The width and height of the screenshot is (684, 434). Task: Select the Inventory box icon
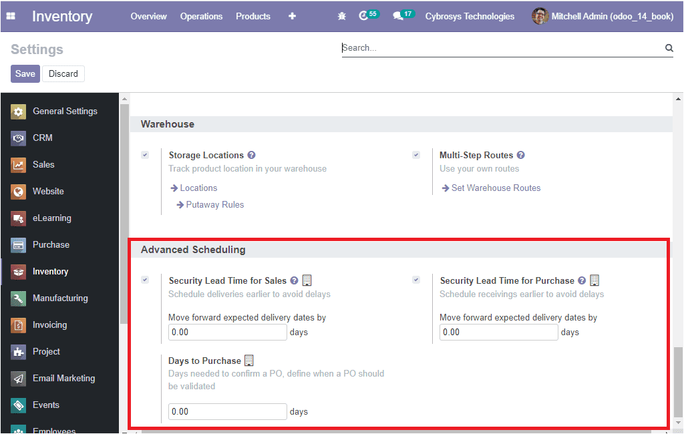[18, 272]
